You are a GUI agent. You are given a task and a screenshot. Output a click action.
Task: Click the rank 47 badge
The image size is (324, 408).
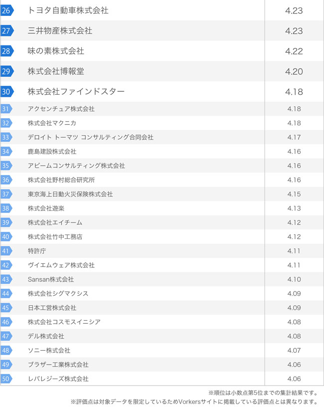(6, 336)
